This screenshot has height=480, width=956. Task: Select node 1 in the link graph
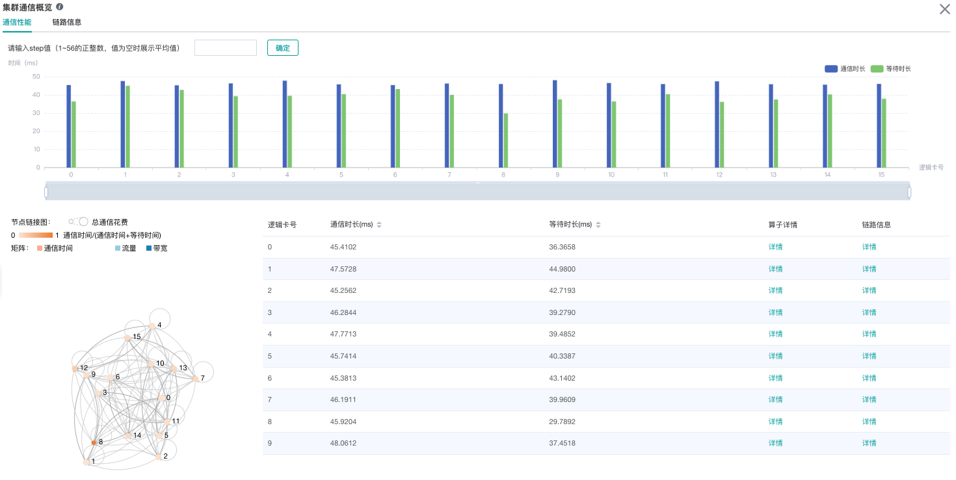tap(86, 462)
